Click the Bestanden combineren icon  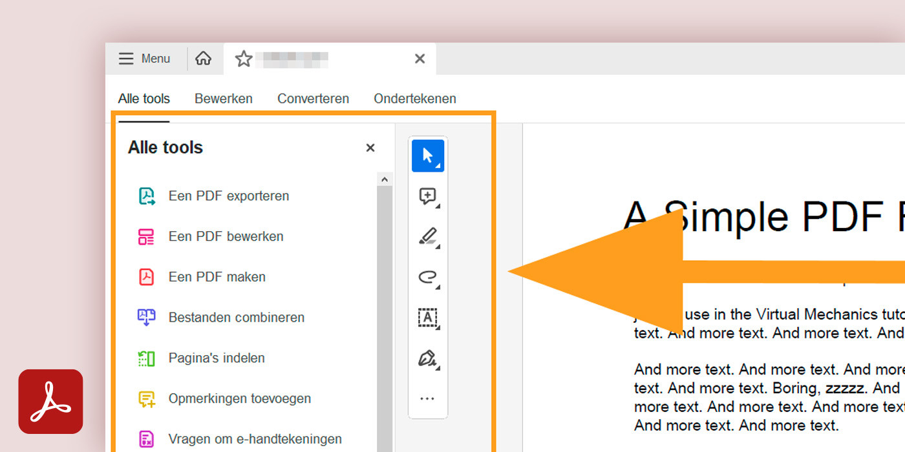coord(147,318)
